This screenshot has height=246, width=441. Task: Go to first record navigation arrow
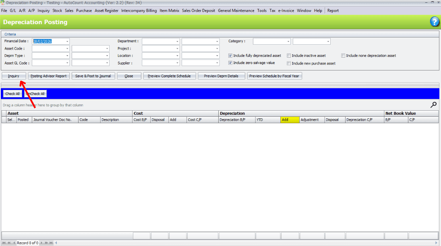coord(4,243)
